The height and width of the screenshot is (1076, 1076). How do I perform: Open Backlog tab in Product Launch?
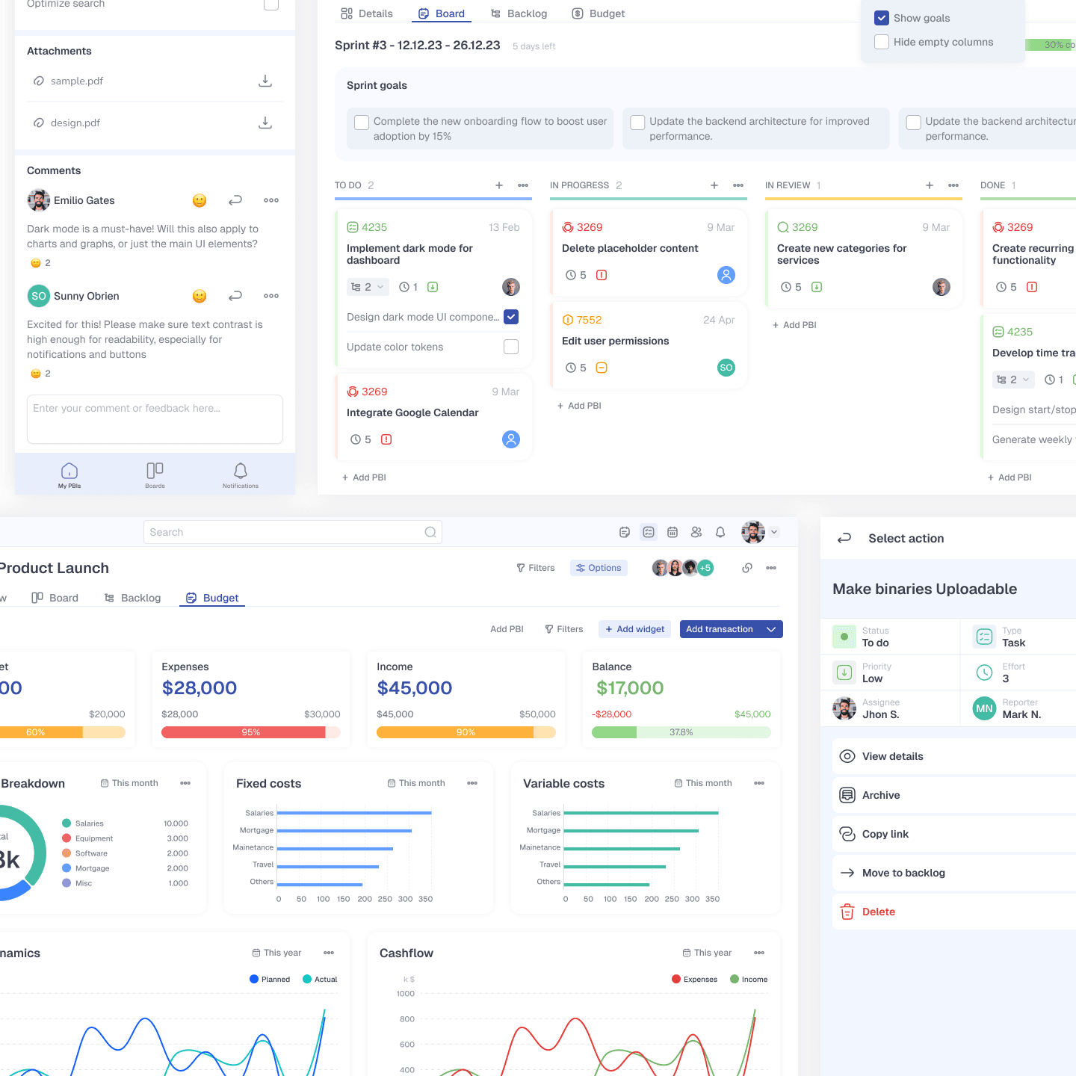pos(132,598)
